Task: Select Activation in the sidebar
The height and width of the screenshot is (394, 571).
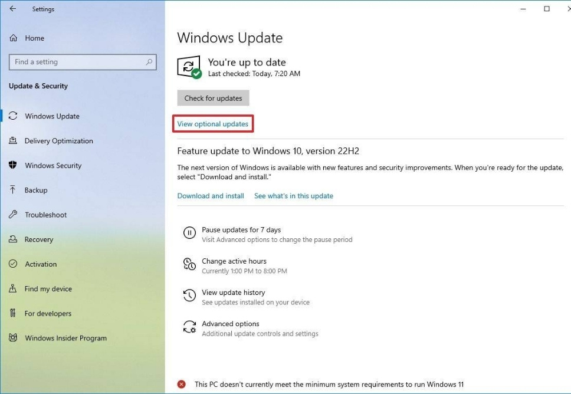Action: pyautogui.click(x=41, y=264)
